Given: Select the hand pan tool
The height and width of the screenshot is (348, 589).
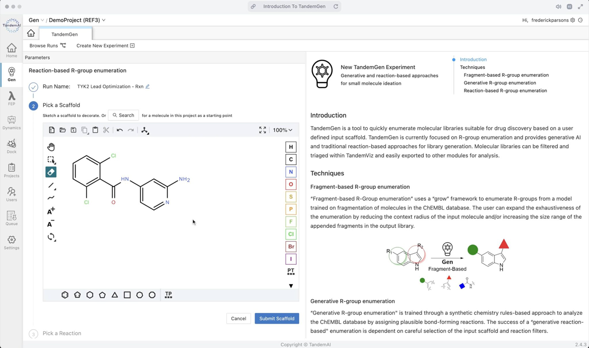Looking at the screenshot, I should click(x=51, y=147).
